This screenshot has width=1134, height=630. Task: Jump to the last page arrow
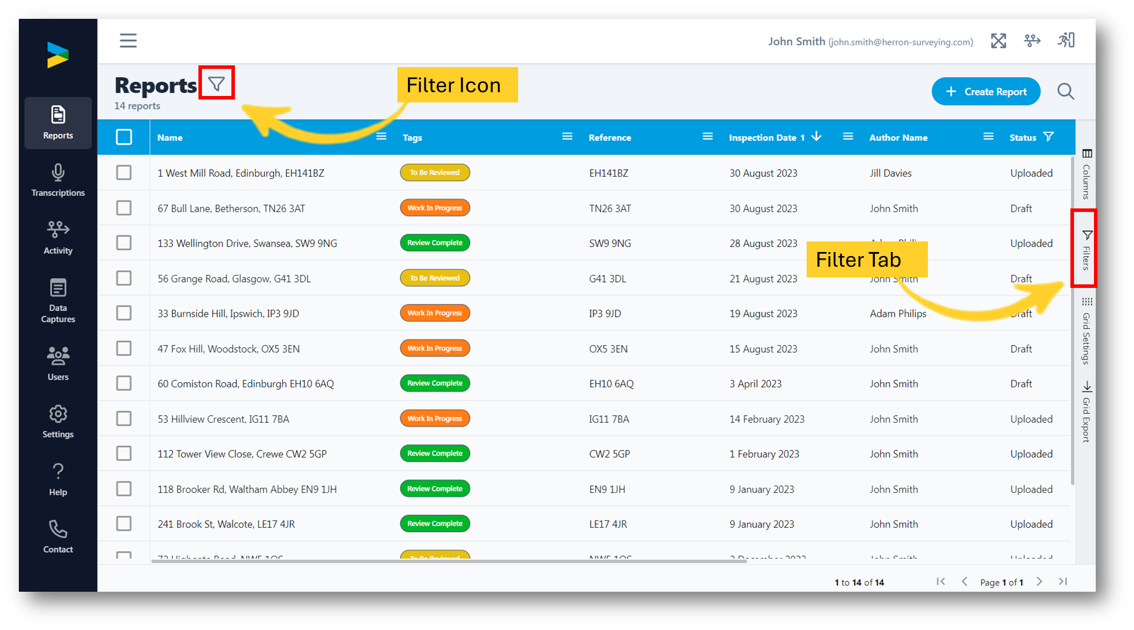pyautogui.click(x=1063, y=582)
